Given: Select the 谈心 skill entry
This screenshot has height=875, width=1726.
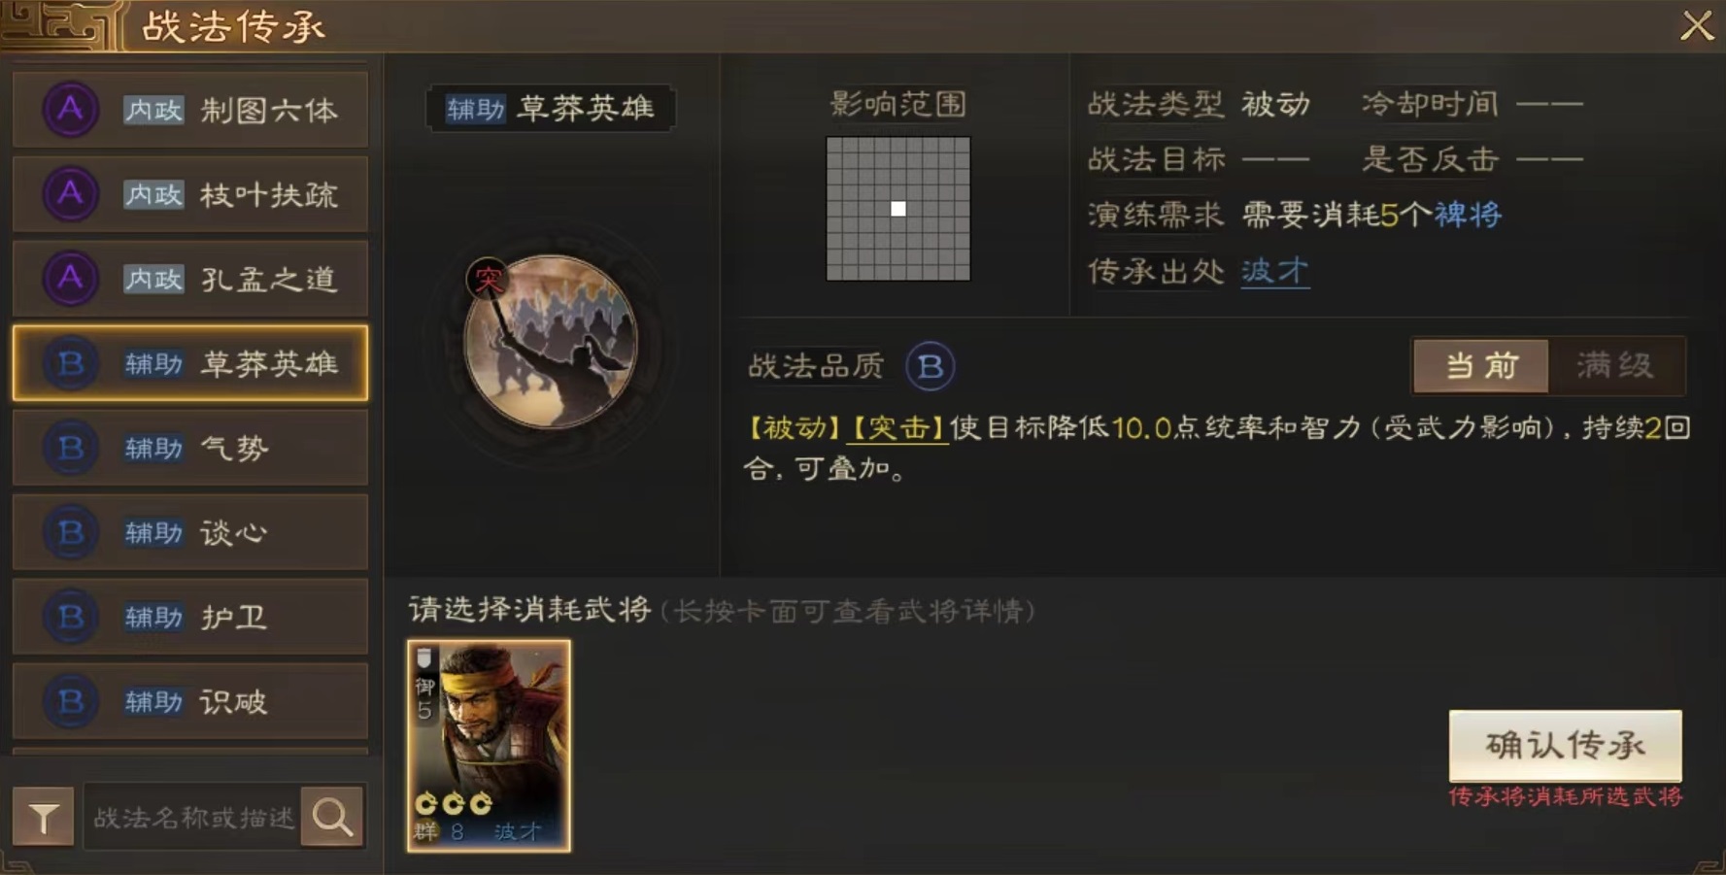Looking at the screenshot, I should coord(190,532).
